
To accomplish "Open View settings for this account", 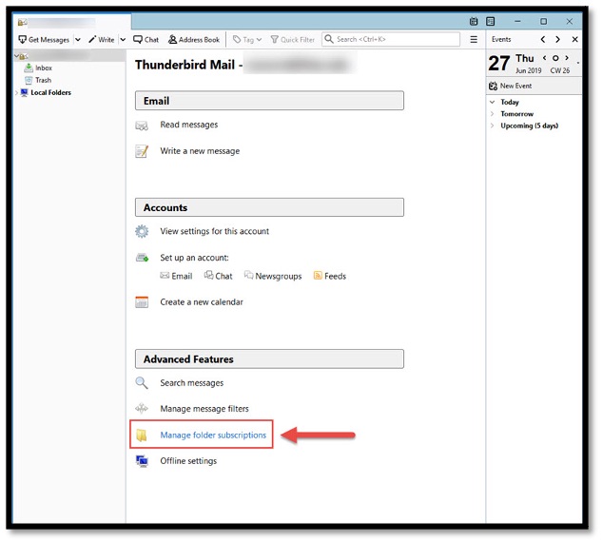I will coord(215,231).
